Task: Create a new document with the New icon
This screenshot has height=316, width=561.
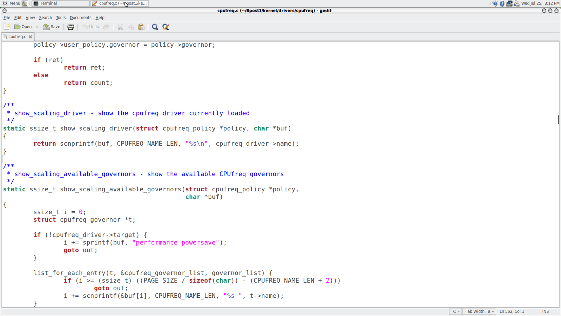Action: click(6, 27)
